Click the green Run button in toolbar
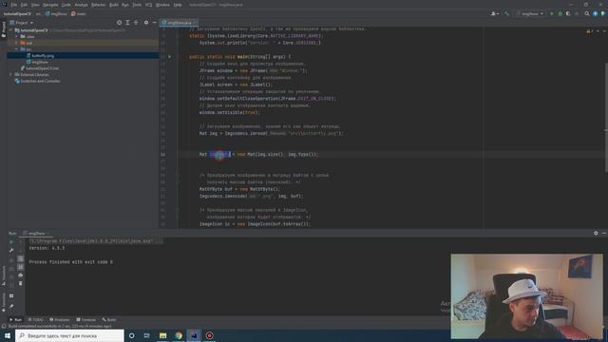608x342 pixels. tap(551, 13)
